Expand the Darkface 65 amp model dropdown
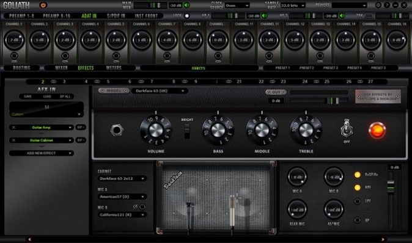 (160, 91)
